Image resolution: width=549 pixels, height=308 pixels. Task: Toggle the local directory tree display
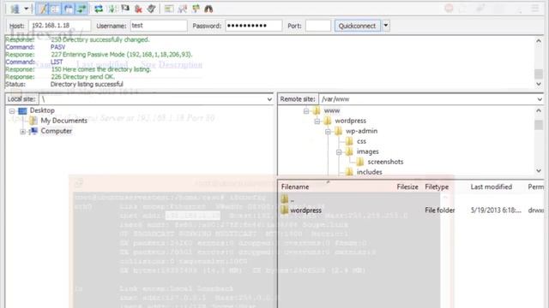click(55, 9)
